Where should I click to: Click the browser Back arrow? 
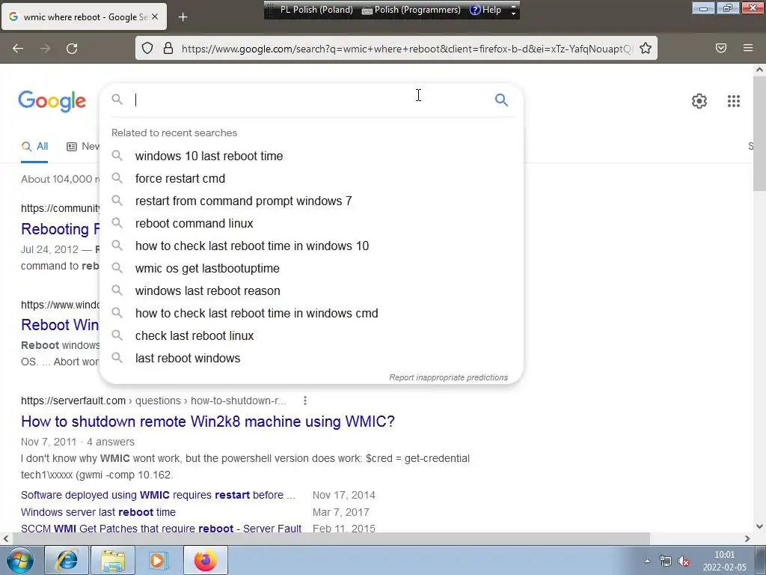18,49
